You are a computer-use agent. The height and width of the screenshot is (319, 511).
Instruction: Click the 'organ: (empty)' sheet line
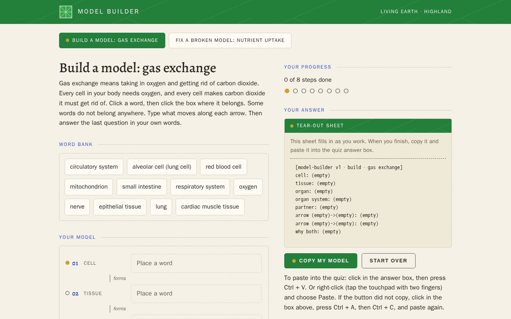(x=314, y=191)
